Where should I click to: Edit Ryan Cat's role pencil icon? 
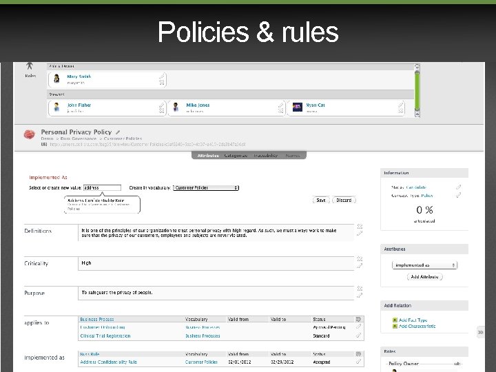pyautogui.click(x=401, y=105)
